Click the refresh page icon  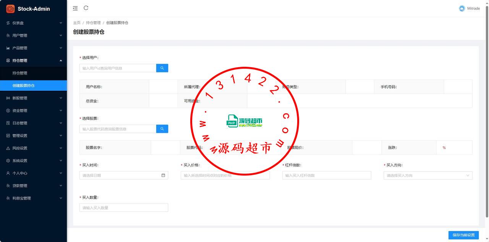click(86, 8)
